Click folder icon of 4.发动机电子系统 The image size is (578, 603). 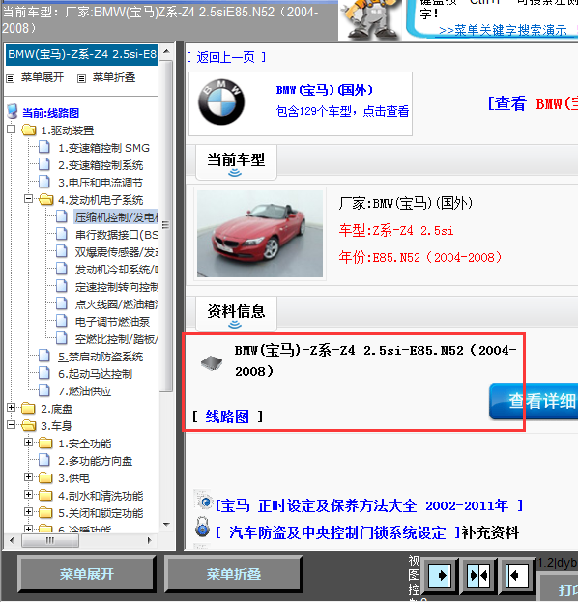[45, 199]
